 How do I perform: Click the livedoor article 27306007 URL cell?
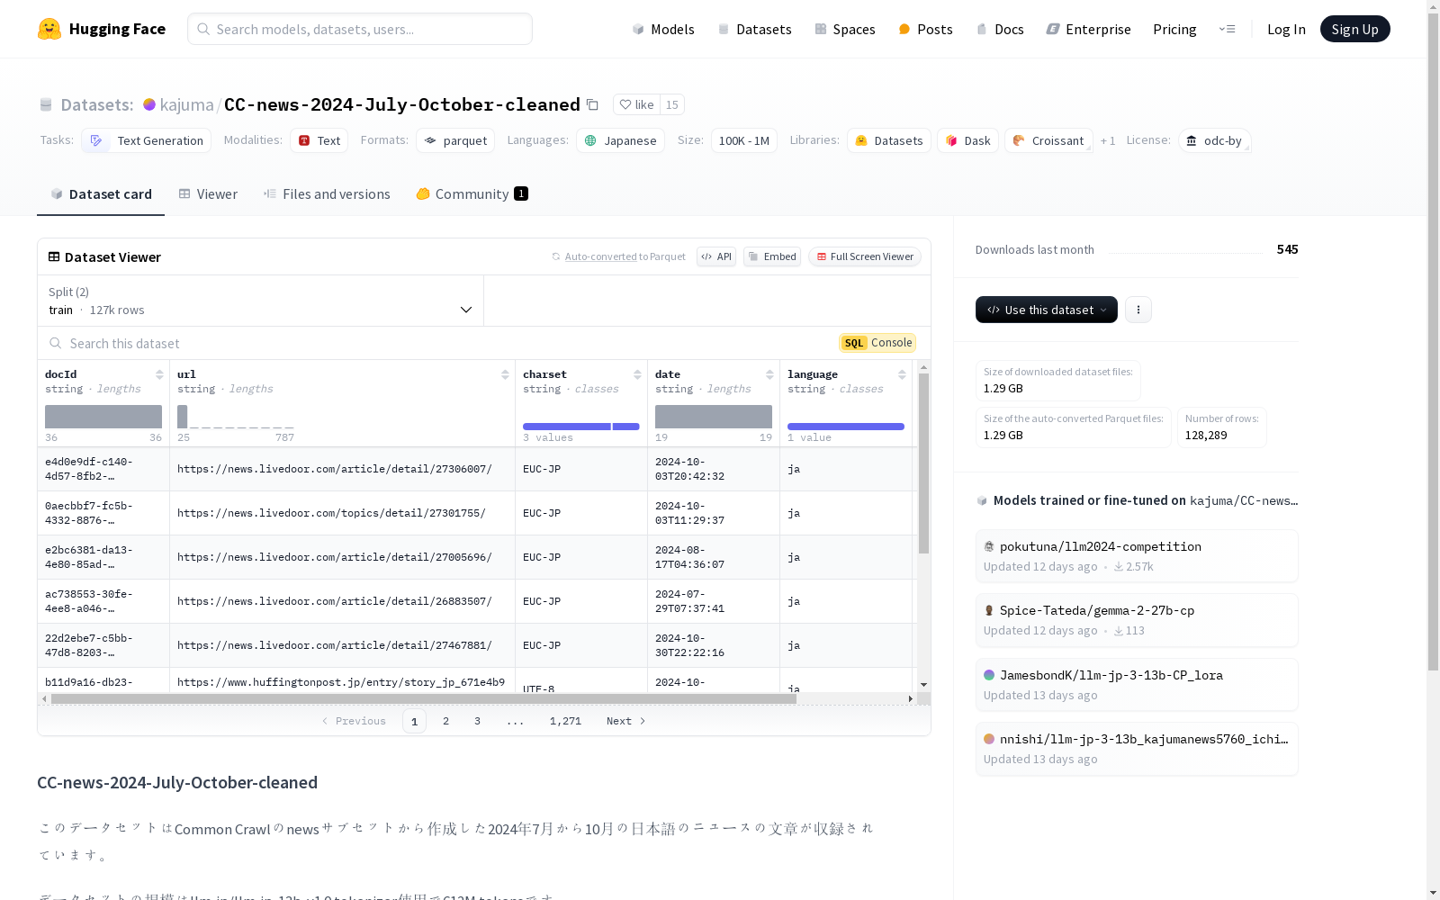(342, 469)
